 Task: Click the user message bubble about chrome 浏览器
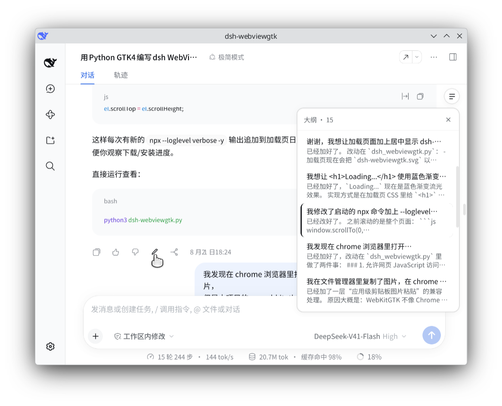click(x=247, y=280)
